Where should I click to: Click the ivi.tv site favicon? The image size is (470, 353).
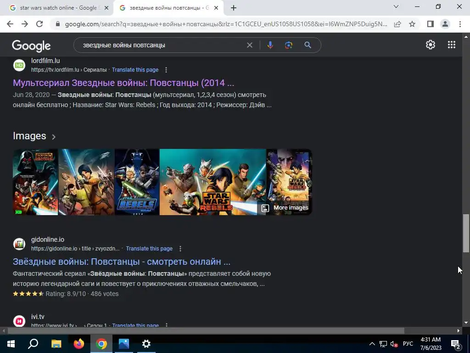pos(19,321)
